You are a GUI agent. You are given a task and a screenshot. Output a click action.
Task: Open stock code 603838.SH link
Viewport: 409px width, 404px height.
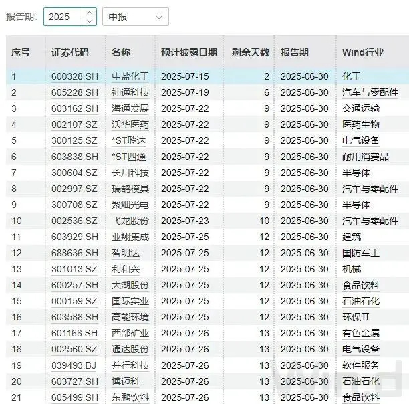(75, 157)
